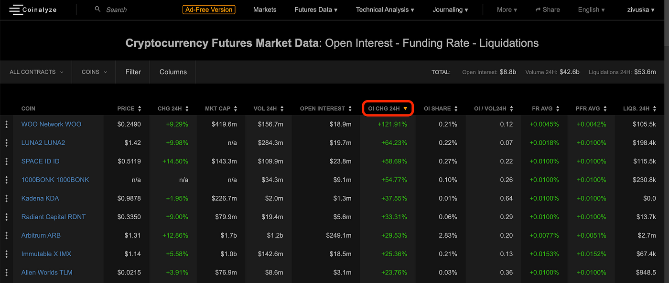Click the $2.7m liquidations value
The image size is (669, 283).
(646, 236)
